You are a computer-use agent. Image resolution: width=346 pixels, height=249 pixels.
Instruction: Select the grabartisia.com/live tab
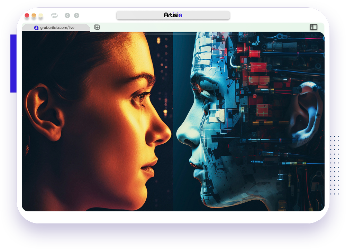[x=55, y=28]
